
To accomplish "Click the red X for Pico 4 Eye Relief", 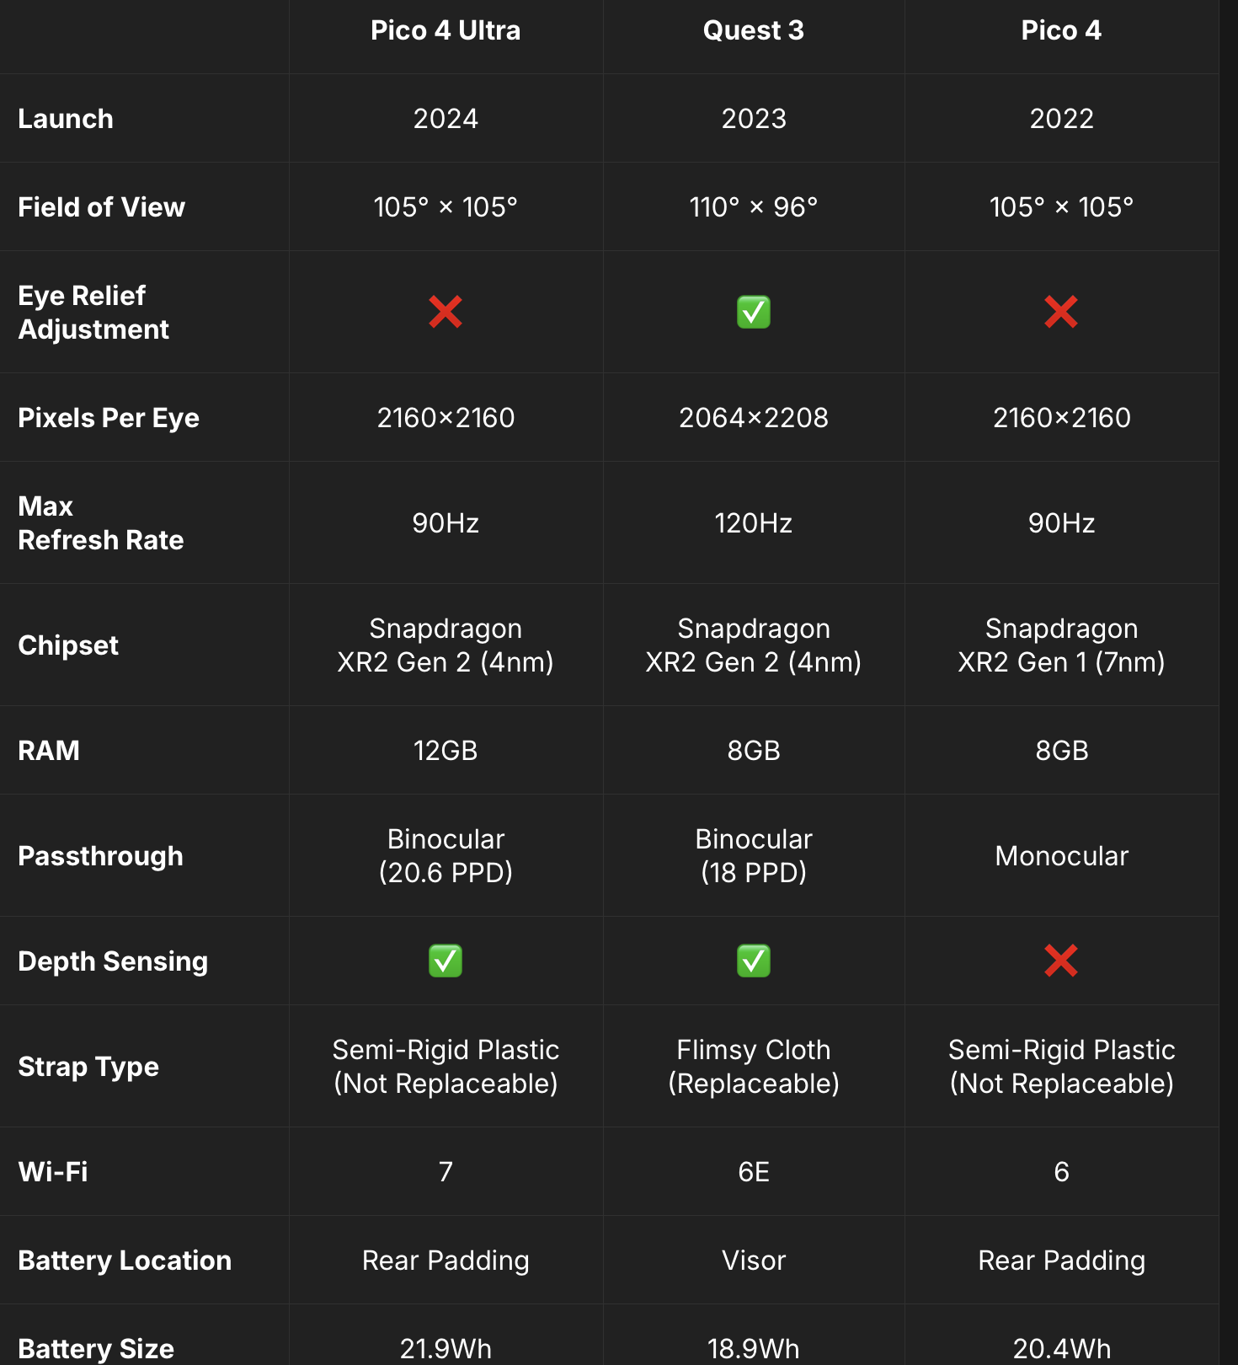I will pyautogui.click(x=1061, y=312).
